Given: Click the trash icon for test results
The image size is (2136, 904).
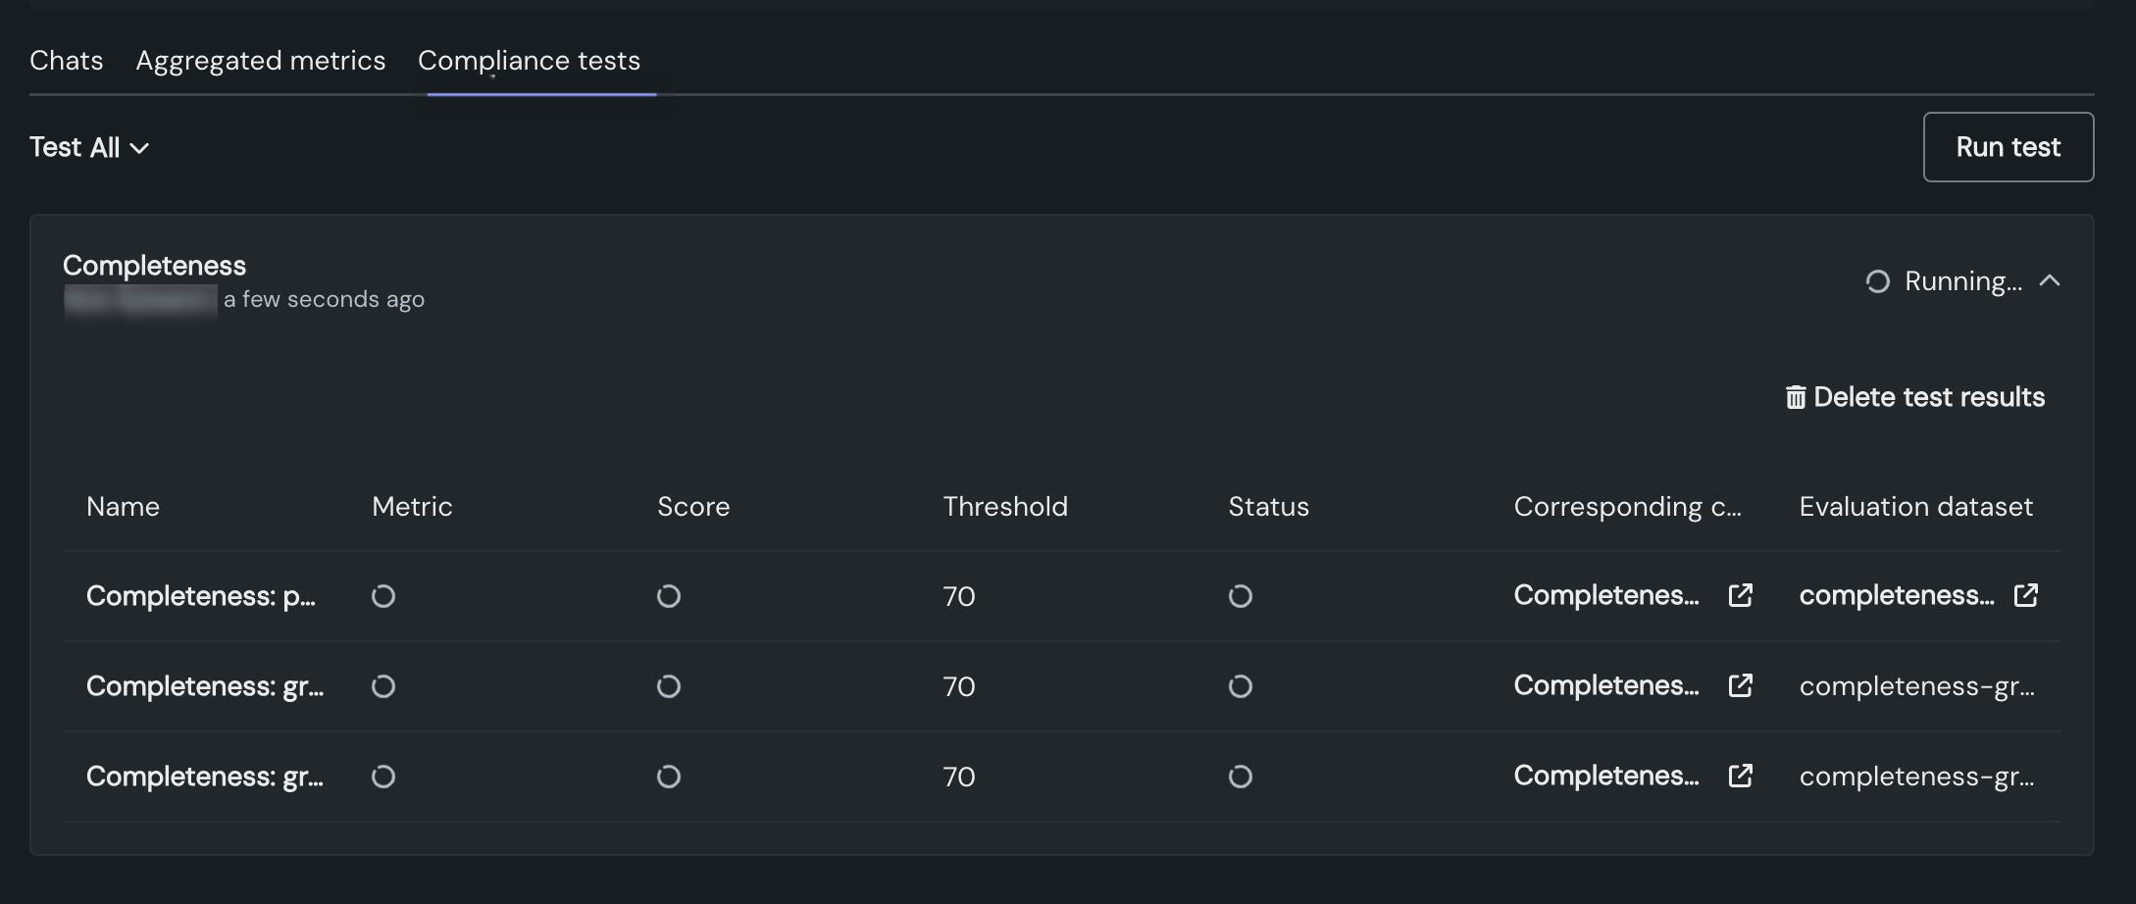Looking at the screenshot, I should click(1795, 397).
